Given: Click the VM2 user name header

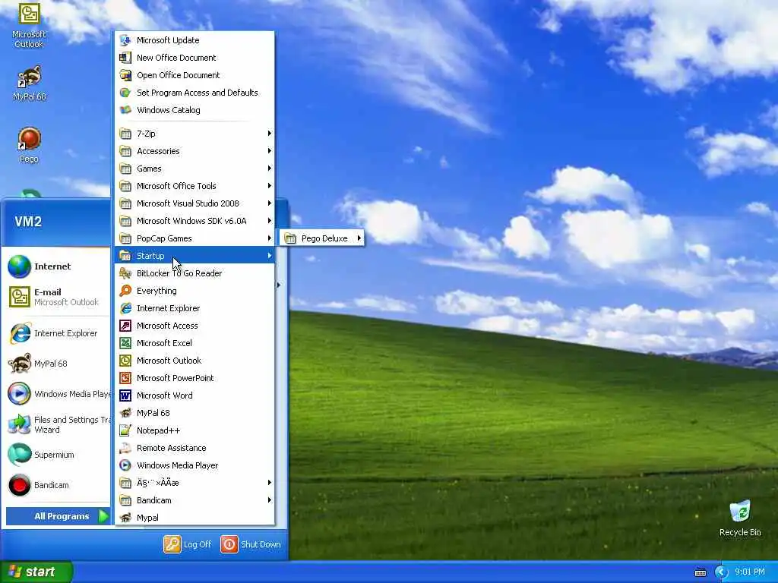Looking at the screenshot, I should point(28,222).
